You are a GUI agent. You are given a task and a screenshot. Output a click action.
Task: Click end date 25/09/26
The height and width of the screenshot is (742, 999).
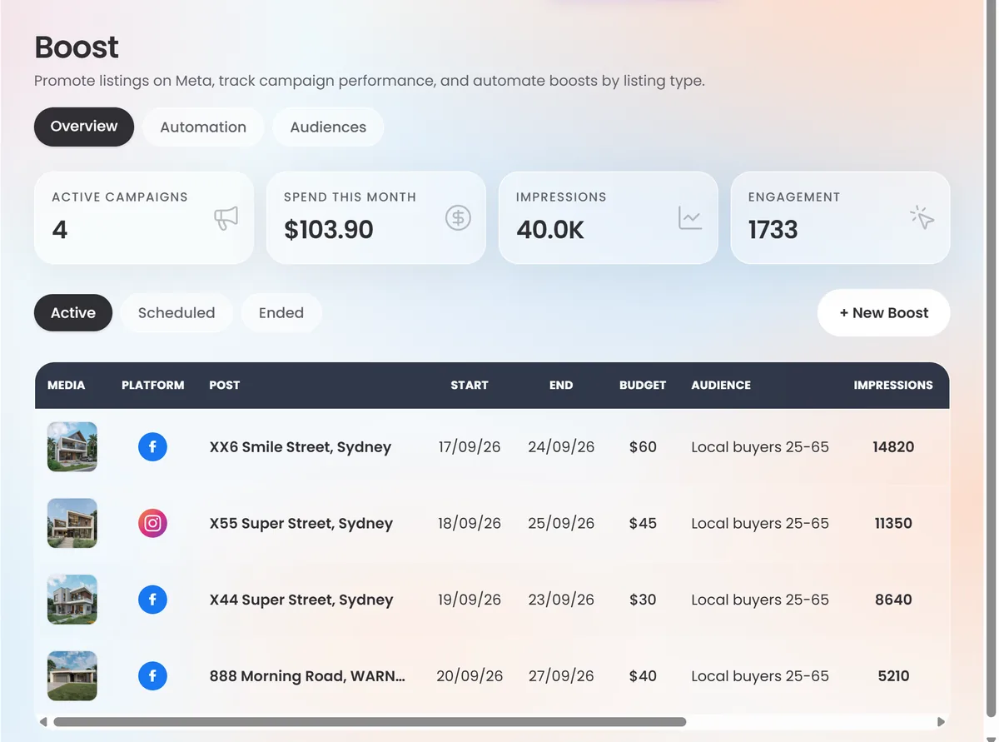(x=561, y=524)
